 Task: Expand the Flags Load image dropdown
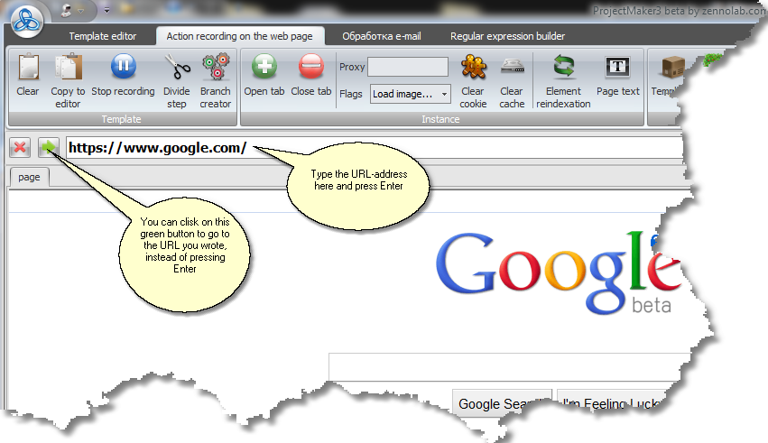tap(411, 94)
